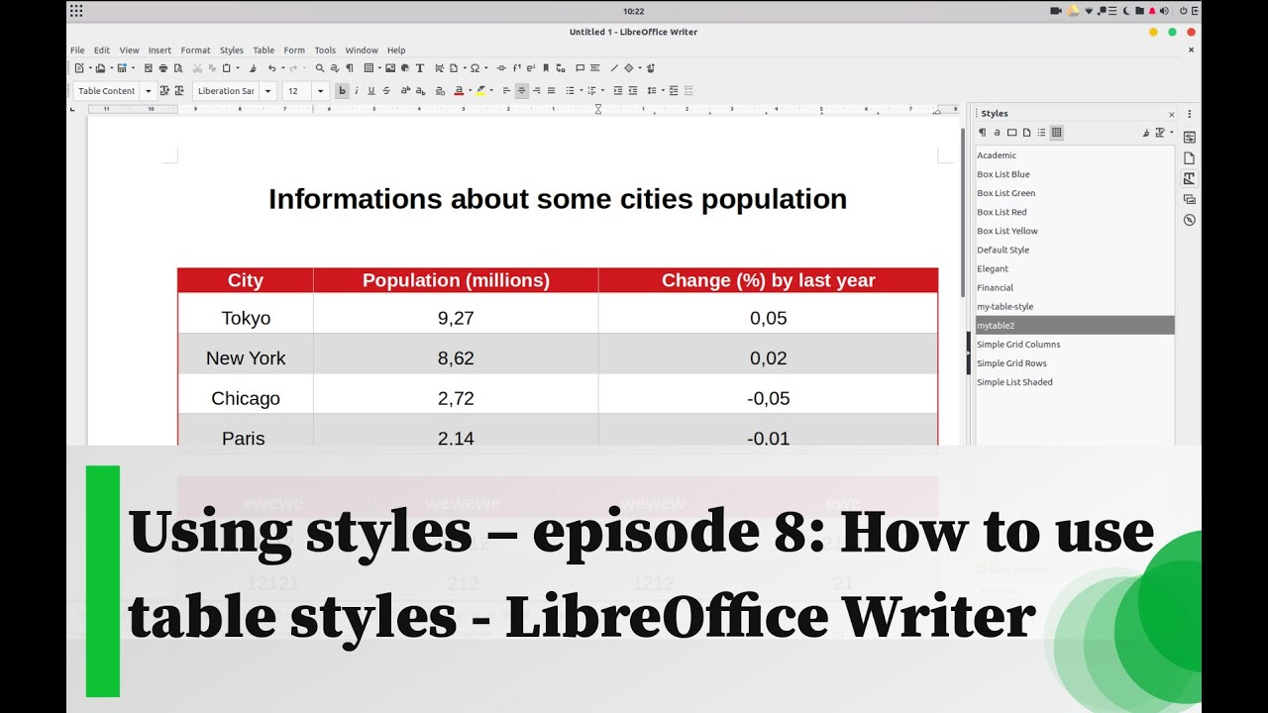Open the File menu
Viewport: 1268px width, 713px height.
click(77, 51)
